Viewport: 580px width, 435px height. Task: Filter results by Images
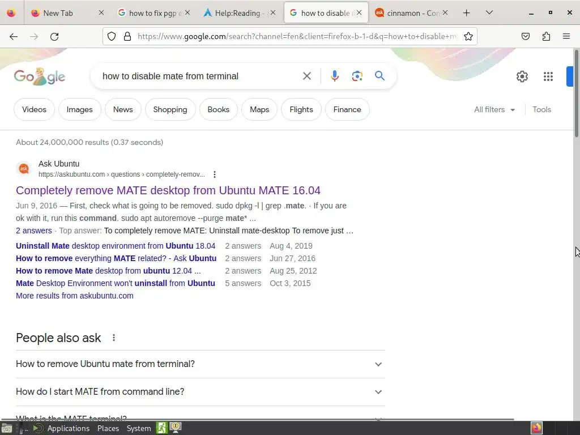[x=79, y=109]
